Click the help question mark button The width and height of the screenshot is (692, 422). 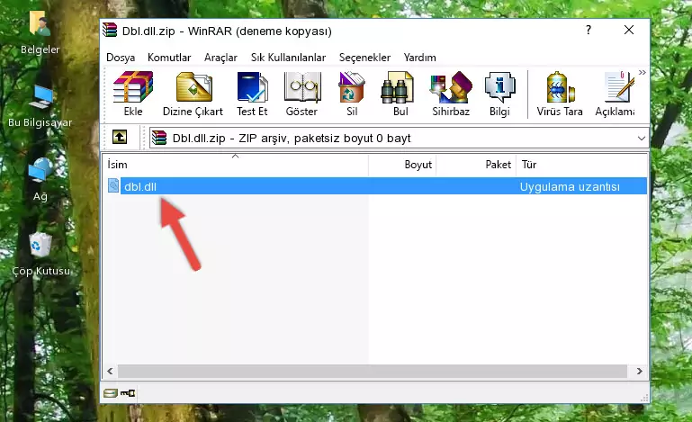[589, 30]
